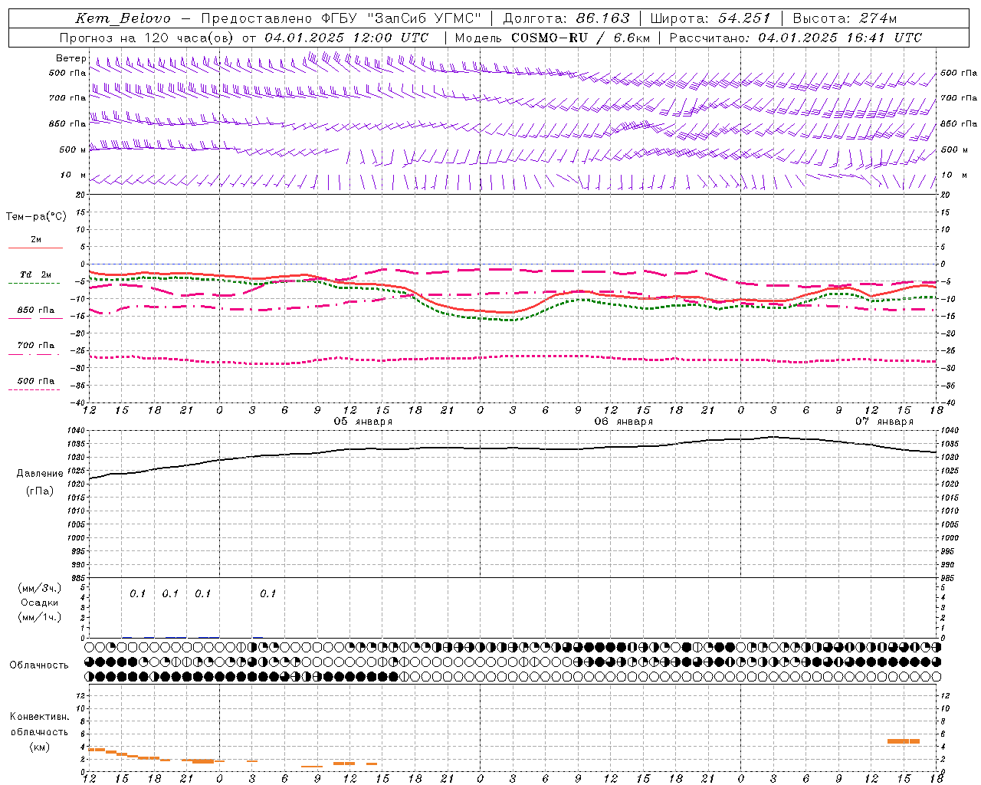Click the station name Kem_Belovo in header
The image size is (981, 785).
tap(123, 18)
